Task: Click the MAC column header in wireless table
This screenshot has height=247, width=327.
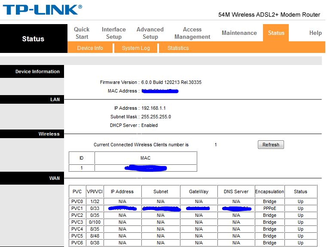Action: coord(145,158)
